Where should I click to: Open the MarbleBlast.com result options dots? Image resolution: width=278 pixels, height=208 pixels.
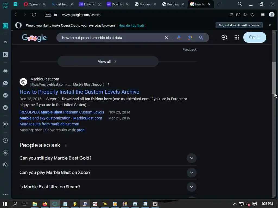pyautogui.click(x=108, y=84)
